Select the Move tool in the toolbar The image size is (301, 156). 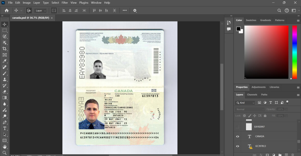[4, 25]
